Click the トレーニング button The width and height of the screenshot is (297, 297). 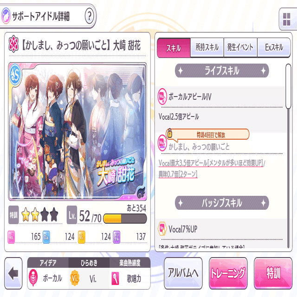pos(228,273)
